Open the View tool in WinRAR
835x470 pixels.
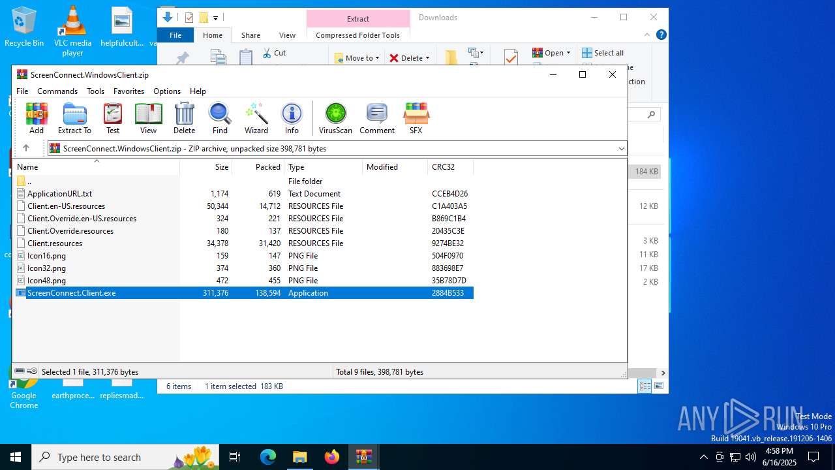click(148, 119)
